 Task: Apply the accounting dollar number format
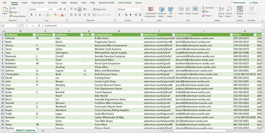tap(120, 15)
